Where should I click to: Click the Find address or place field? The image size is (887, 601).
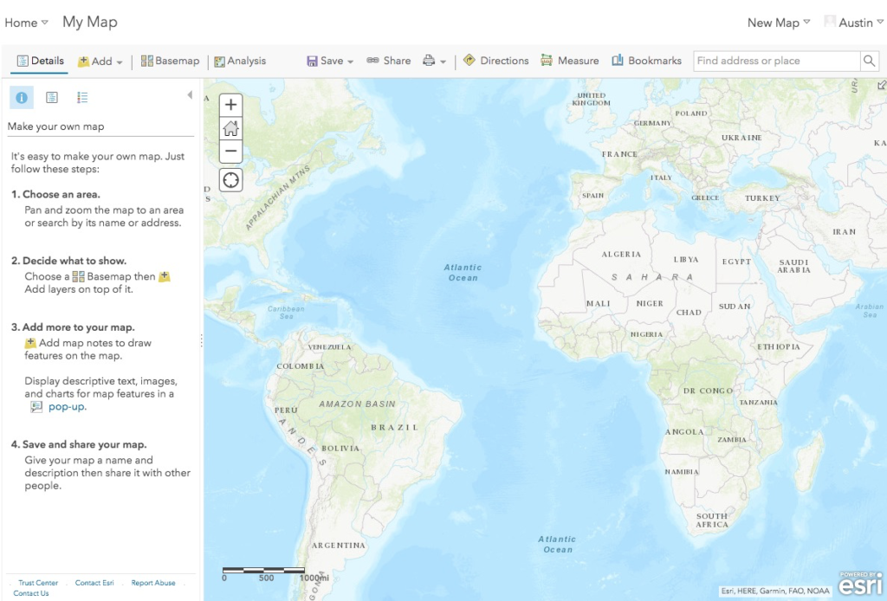coord(775,61)
